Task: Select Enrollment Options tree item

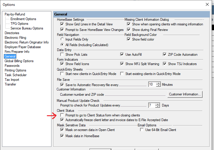Action: pos(23,19)
